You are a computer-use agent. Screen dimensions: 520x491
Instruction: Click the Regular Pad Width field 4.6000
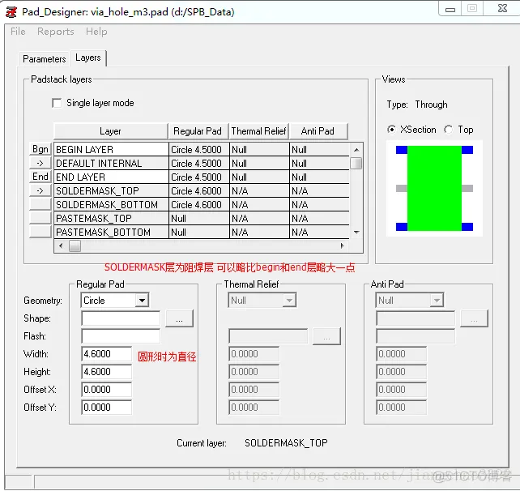pos(106,354)
